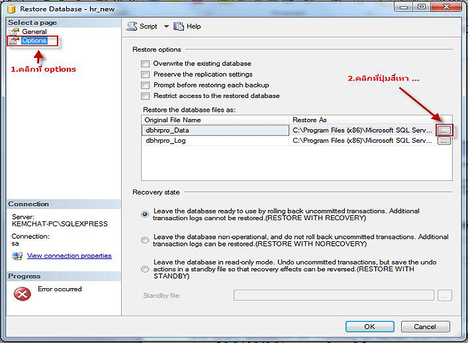Open View connection properties link
Viewport: 468px width, 343px height.
pos(69,256)
